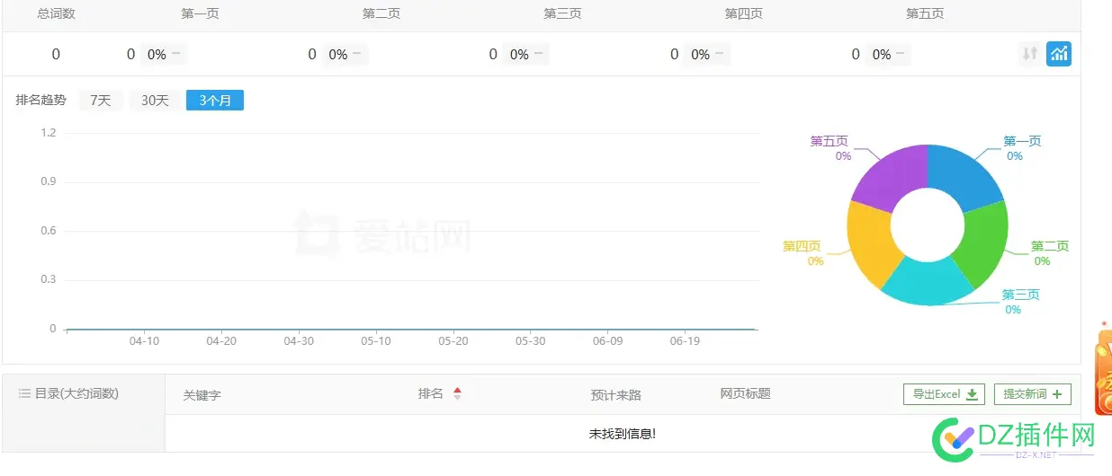Switch to the chart trend view icon

[1059, 54]
